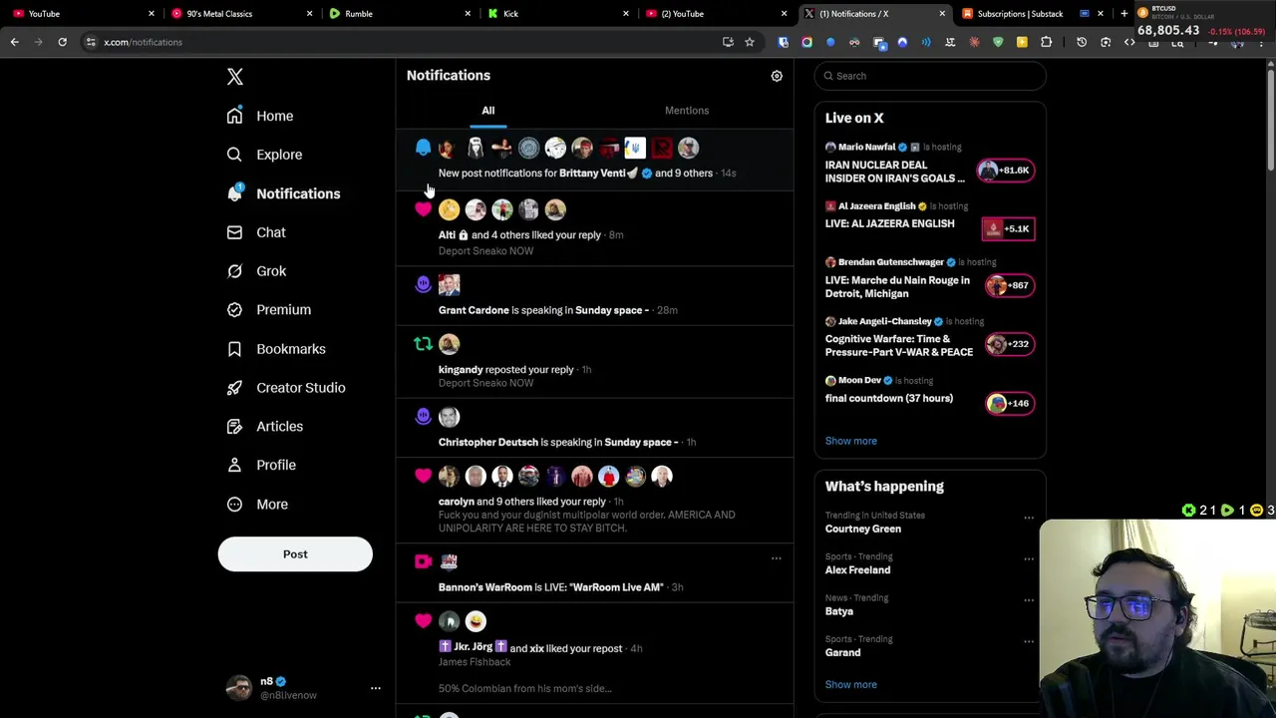Show more trending topics
The height and width of the screenshot is (718, 1276).
[x=851, y=685]
